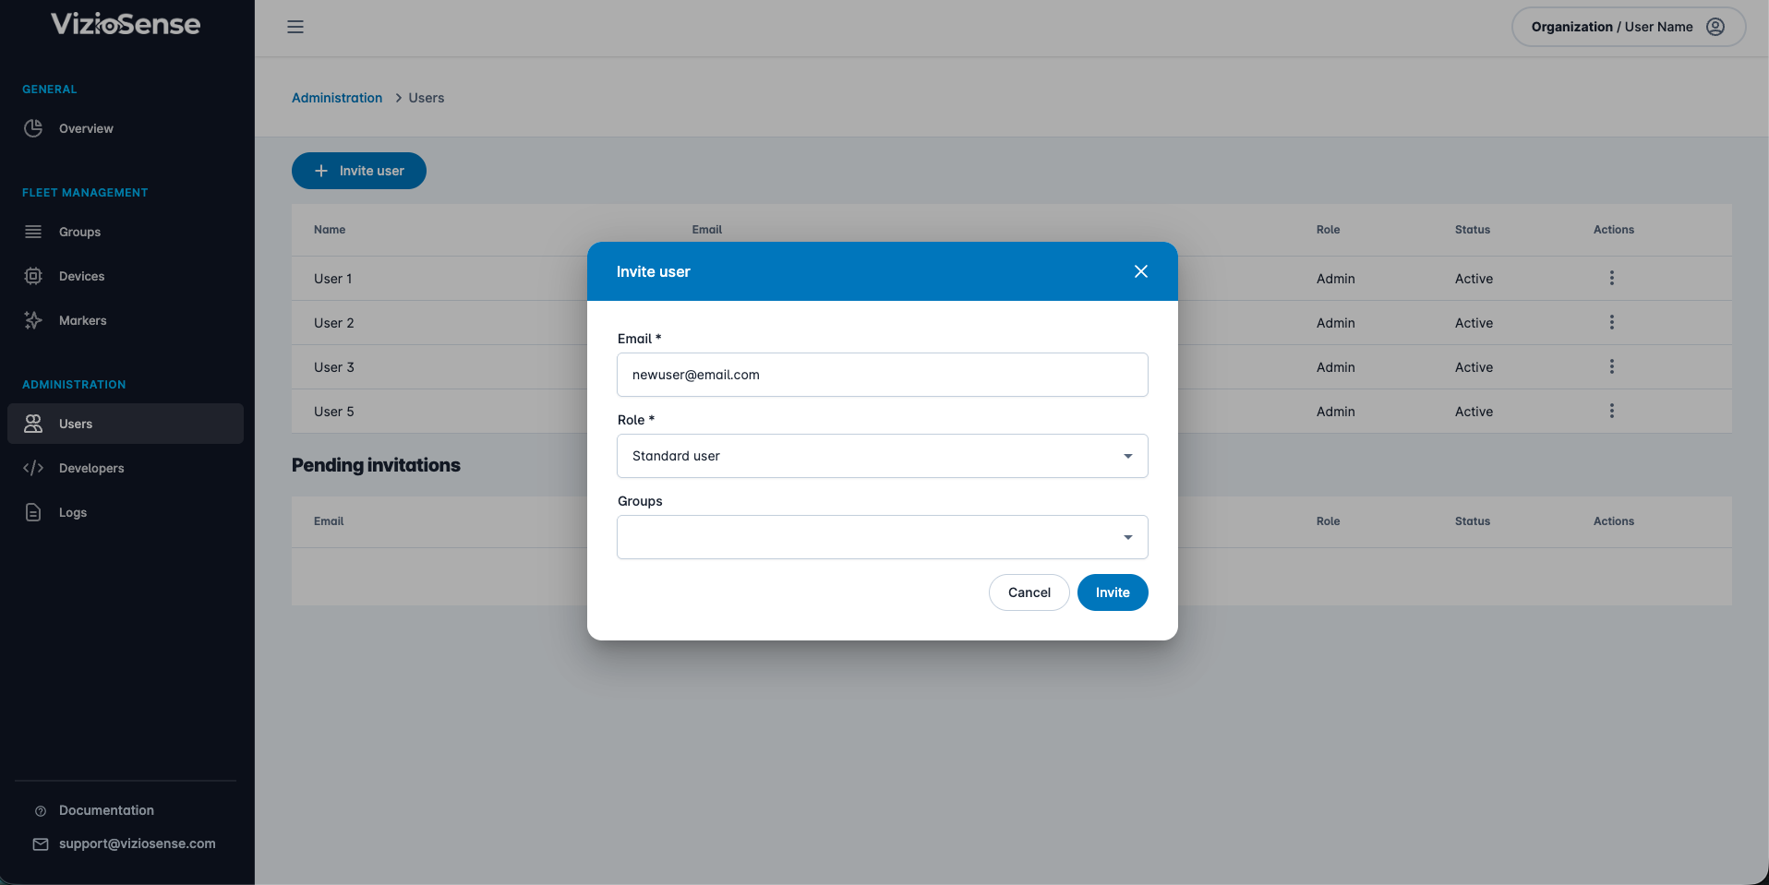Screen dimensions: 1769x885
Task: Click Admin role in User 1 row
Action: click(1336, 279)
